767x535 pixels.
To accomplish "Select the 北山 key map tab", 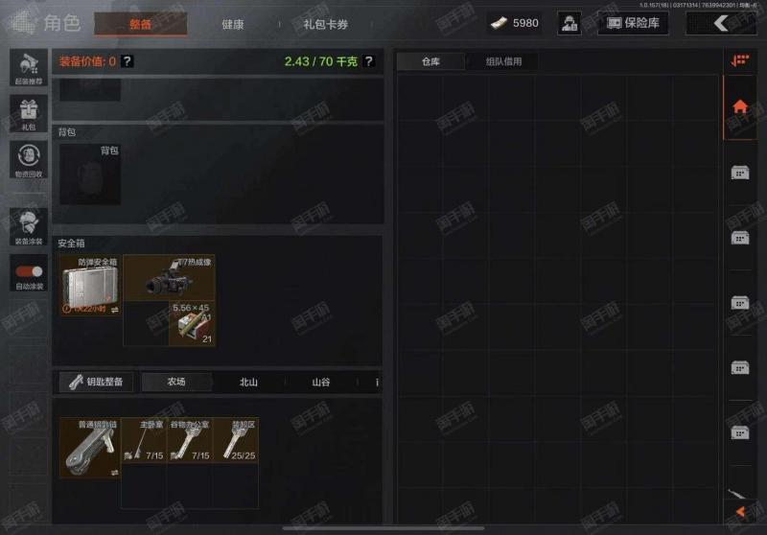I will point(248,382).
